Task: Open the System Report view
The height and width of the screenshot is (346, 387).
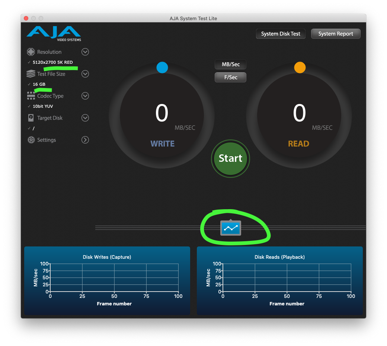Action: [x=336, y=34]
